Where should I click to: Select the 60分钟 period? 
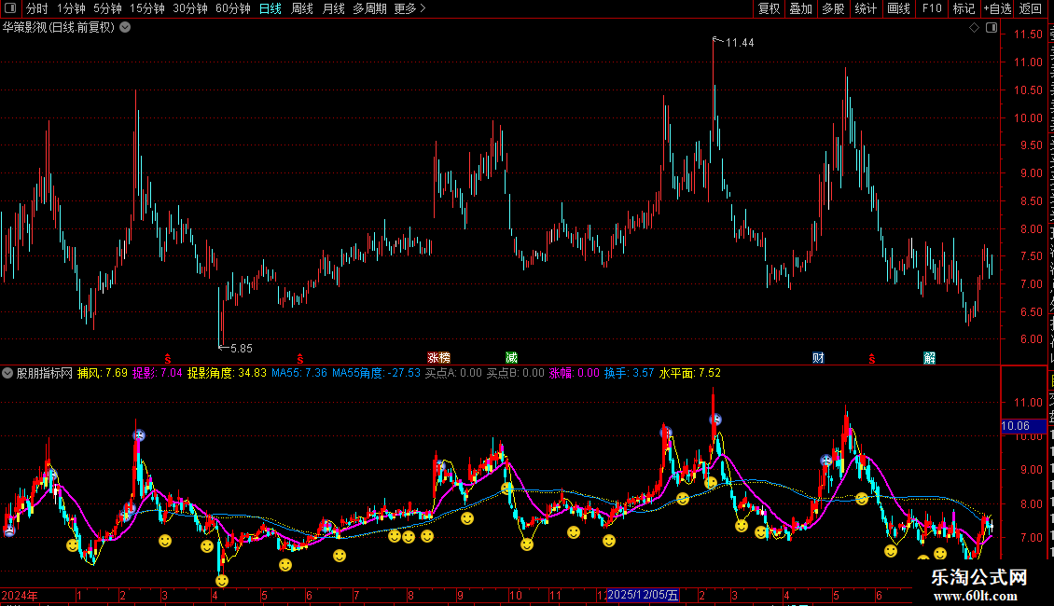tap(233, 8)
